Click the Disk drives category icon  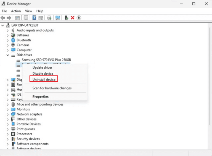click(x=13, y=56)
